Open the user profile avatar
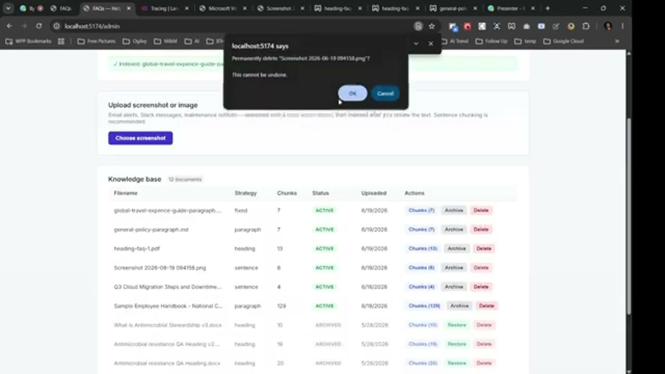Viewport: 665px width, 374px height. pos(608,26)
